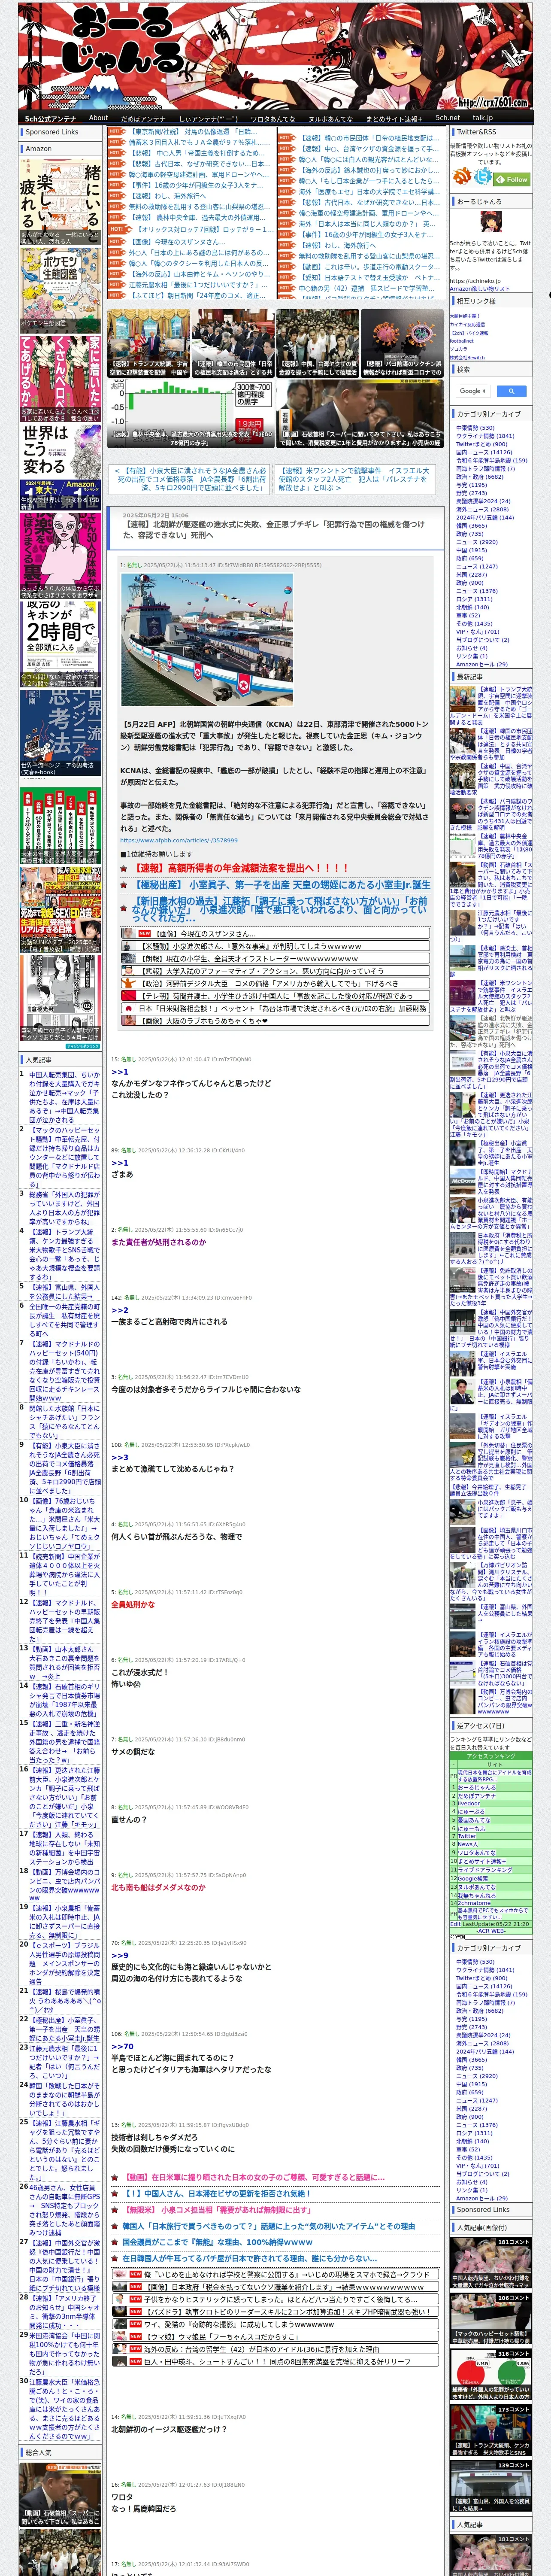Open Amazonセール (29) in the upper category archive
Viewport: 551px width, 2576px height.
481,664
